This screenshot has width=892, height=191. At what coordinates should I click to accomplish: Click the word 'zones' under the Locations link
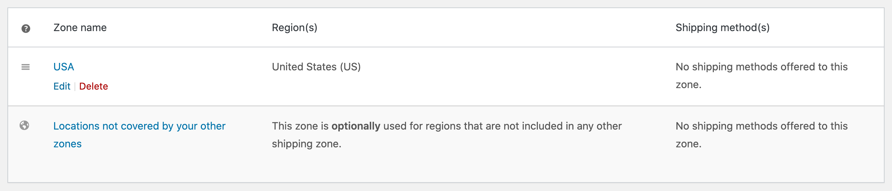point(67,144)
